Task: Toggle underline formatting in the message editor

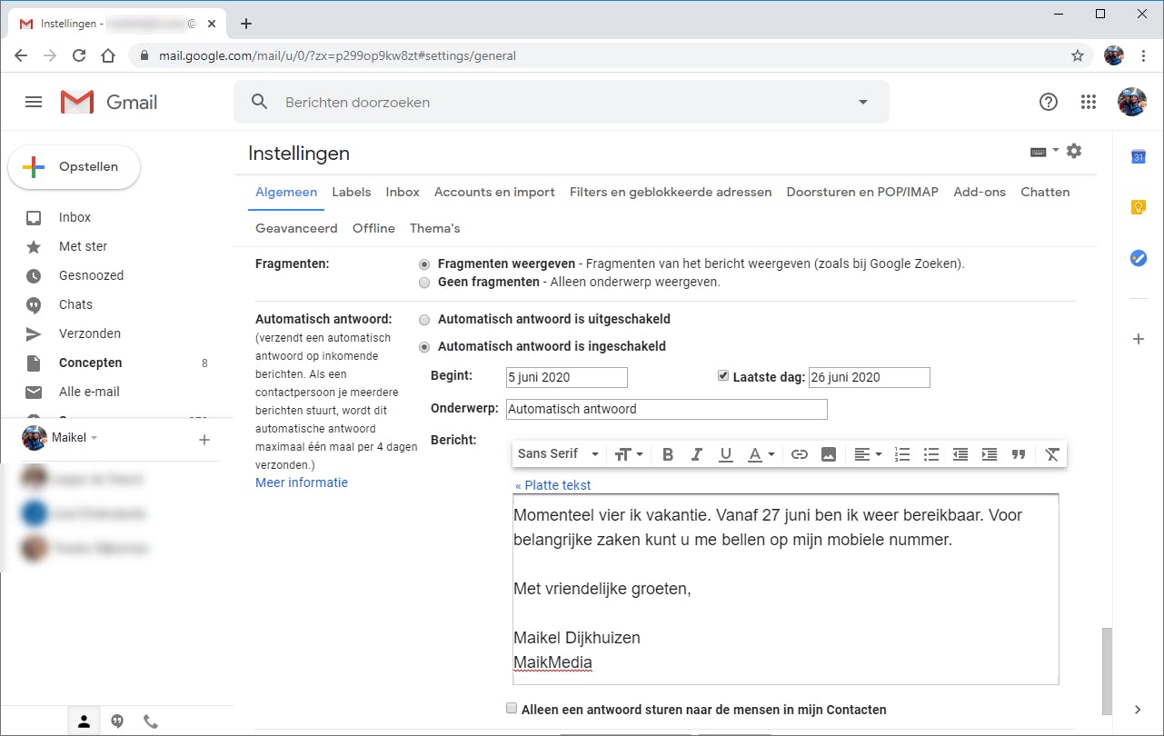Action: [x=725, y=454]
